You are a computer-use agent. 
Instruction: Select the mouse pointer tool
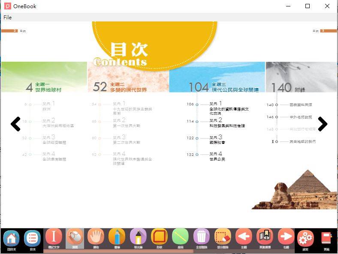(75, 236)
